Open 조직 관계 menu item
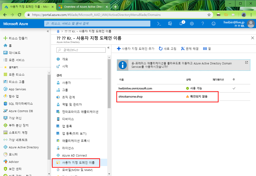Image resolution: width=256 pixels, height=176 pixels. pos(66,97)
